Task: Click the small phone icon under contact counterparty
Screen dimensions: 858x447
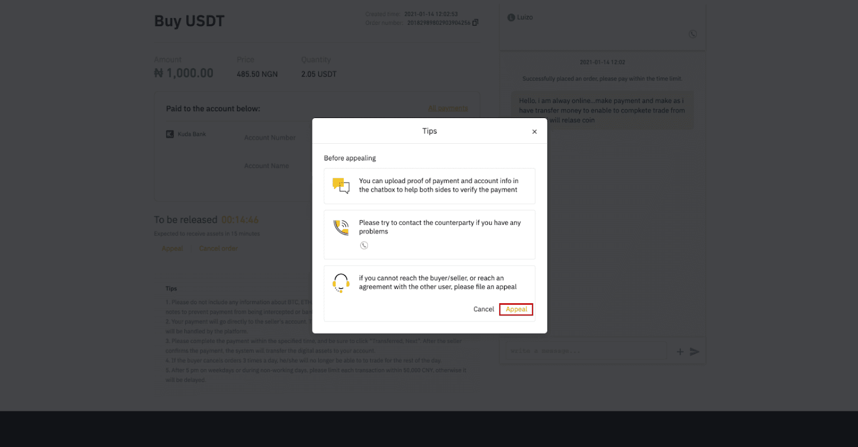Action: point(364,246)
